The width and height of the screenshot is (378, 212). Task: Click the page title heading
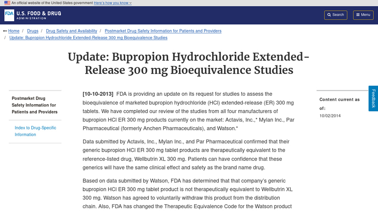(189, 64)
